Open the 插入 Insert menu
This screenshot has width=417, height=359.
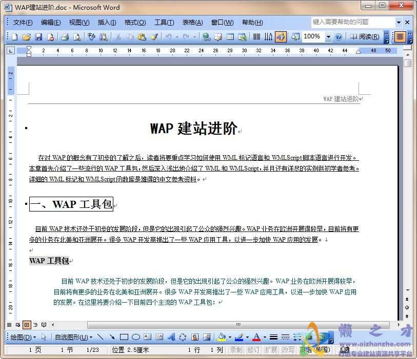[106, 22]
